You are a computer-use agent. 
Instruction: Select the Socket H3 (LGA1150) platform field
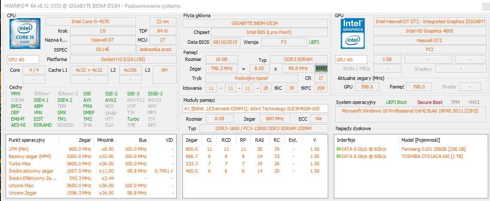123,59
